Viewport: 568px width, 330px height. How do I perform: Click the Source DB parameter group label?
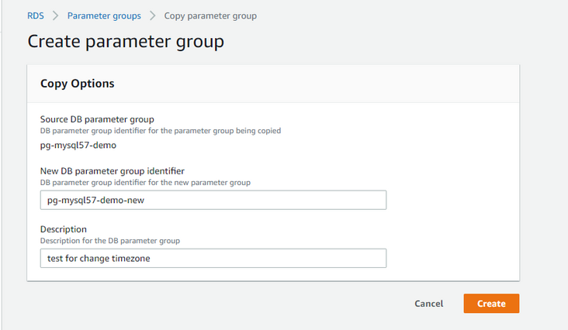pyautogui.click(x=97, y=119)
